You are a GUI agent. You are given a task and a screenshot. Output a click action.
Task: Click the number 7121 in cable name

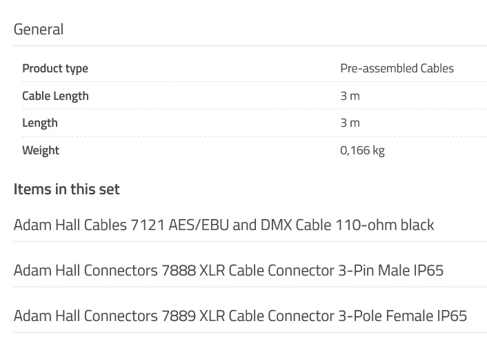click(x=148, y=225)
